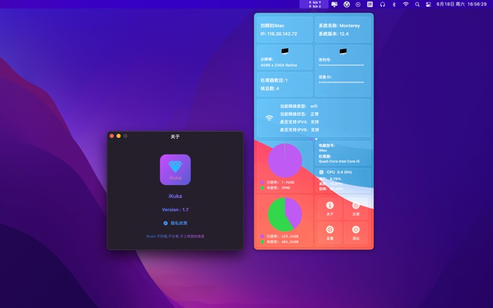The width and height of the screenshot is (493, 308).
Task: Click the iKuka network speed menu bar item
Action: click(x=314, y=4)
